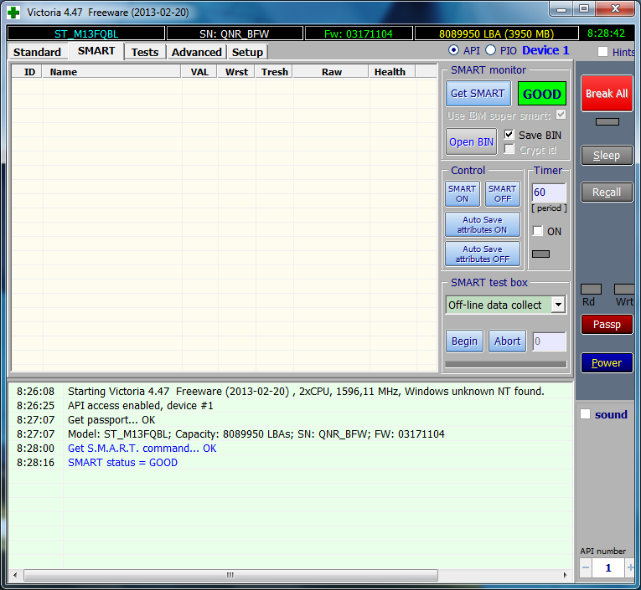Enable the sound checkbox
This screenshot has height=590, width=641.
(586, 414)
